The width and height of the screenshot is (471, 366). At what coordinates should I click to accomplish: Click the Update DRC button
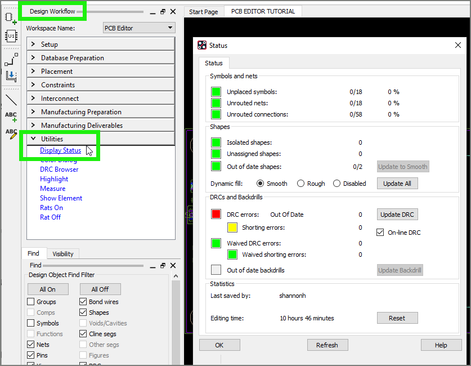[397, 215]
